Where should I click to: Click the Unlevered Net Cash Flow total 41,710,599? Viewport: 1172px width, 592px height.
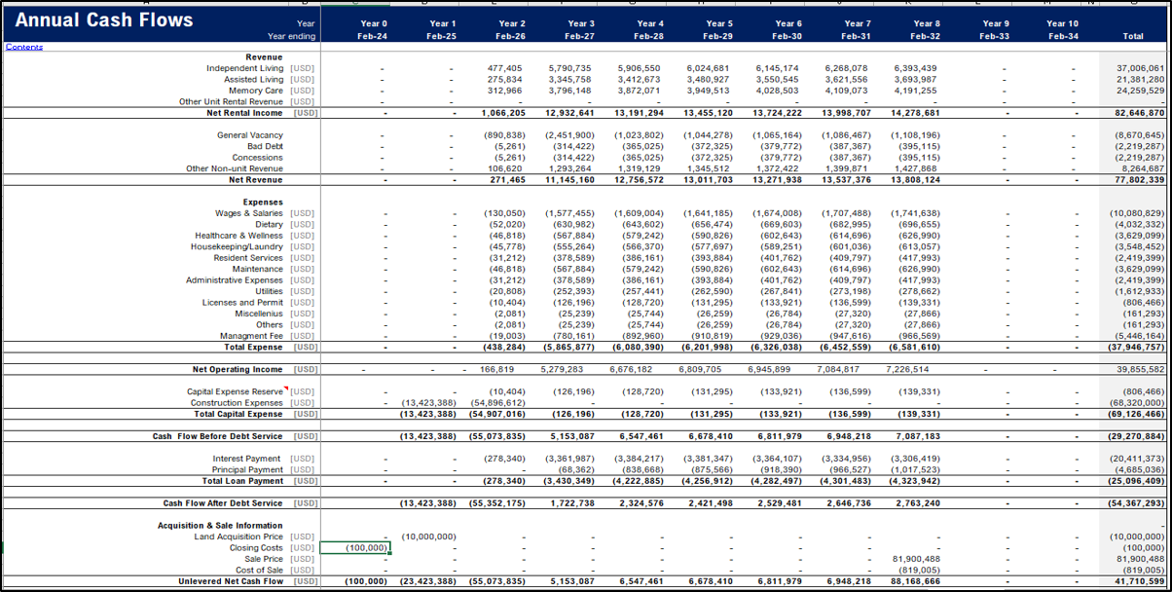1141,581
